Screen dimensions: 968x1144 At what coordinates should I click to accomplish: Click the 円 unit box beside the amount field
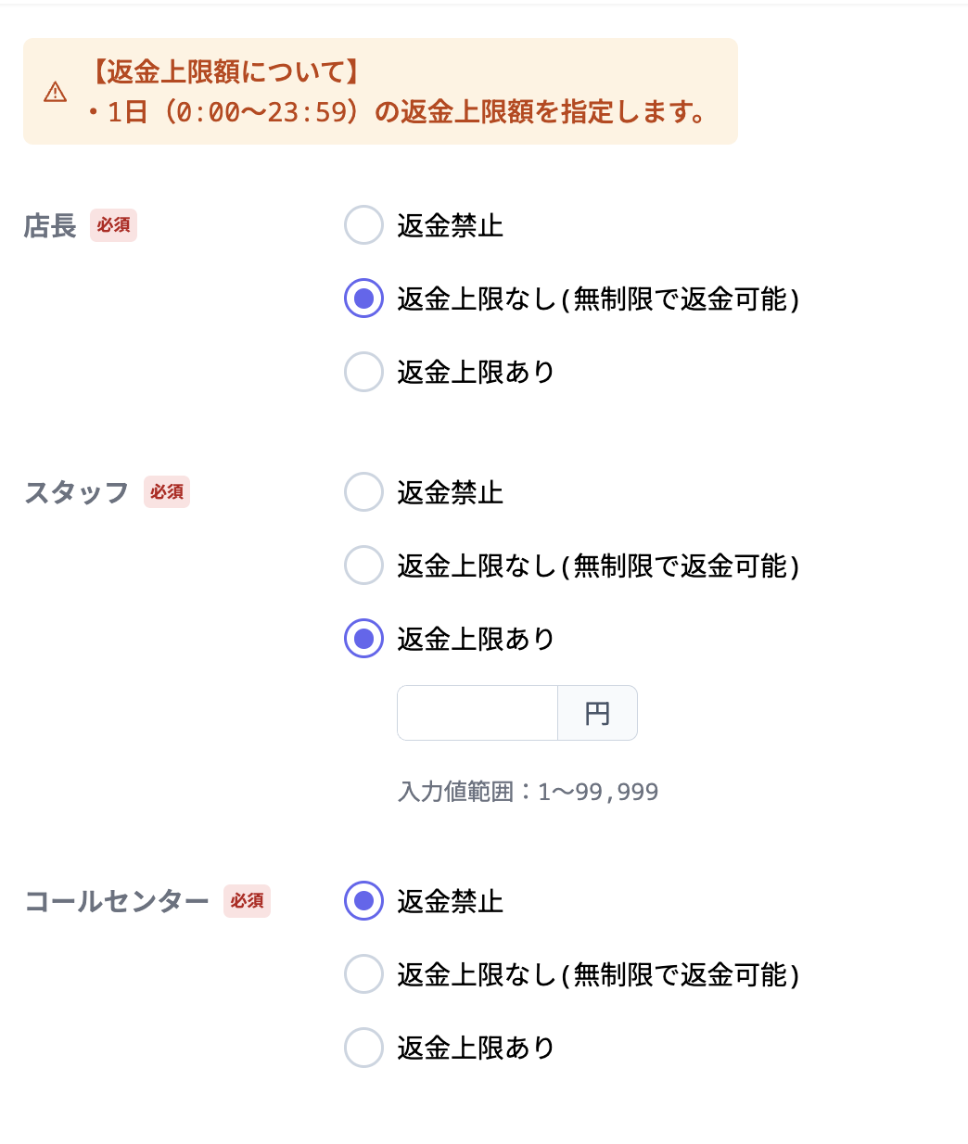coord(598,713)
